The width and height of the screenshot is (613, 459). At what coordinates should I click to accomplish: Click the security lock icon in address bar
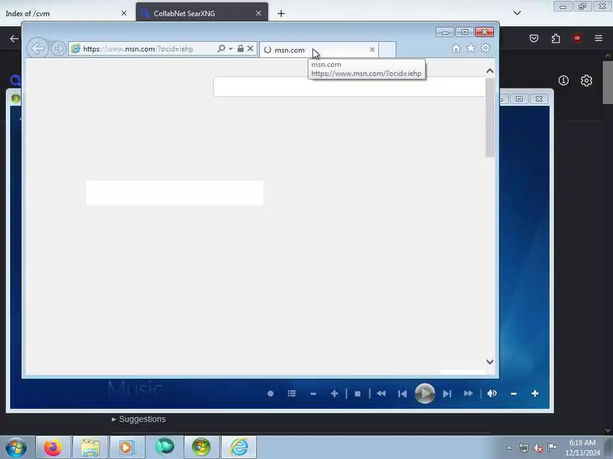(241, 48)
